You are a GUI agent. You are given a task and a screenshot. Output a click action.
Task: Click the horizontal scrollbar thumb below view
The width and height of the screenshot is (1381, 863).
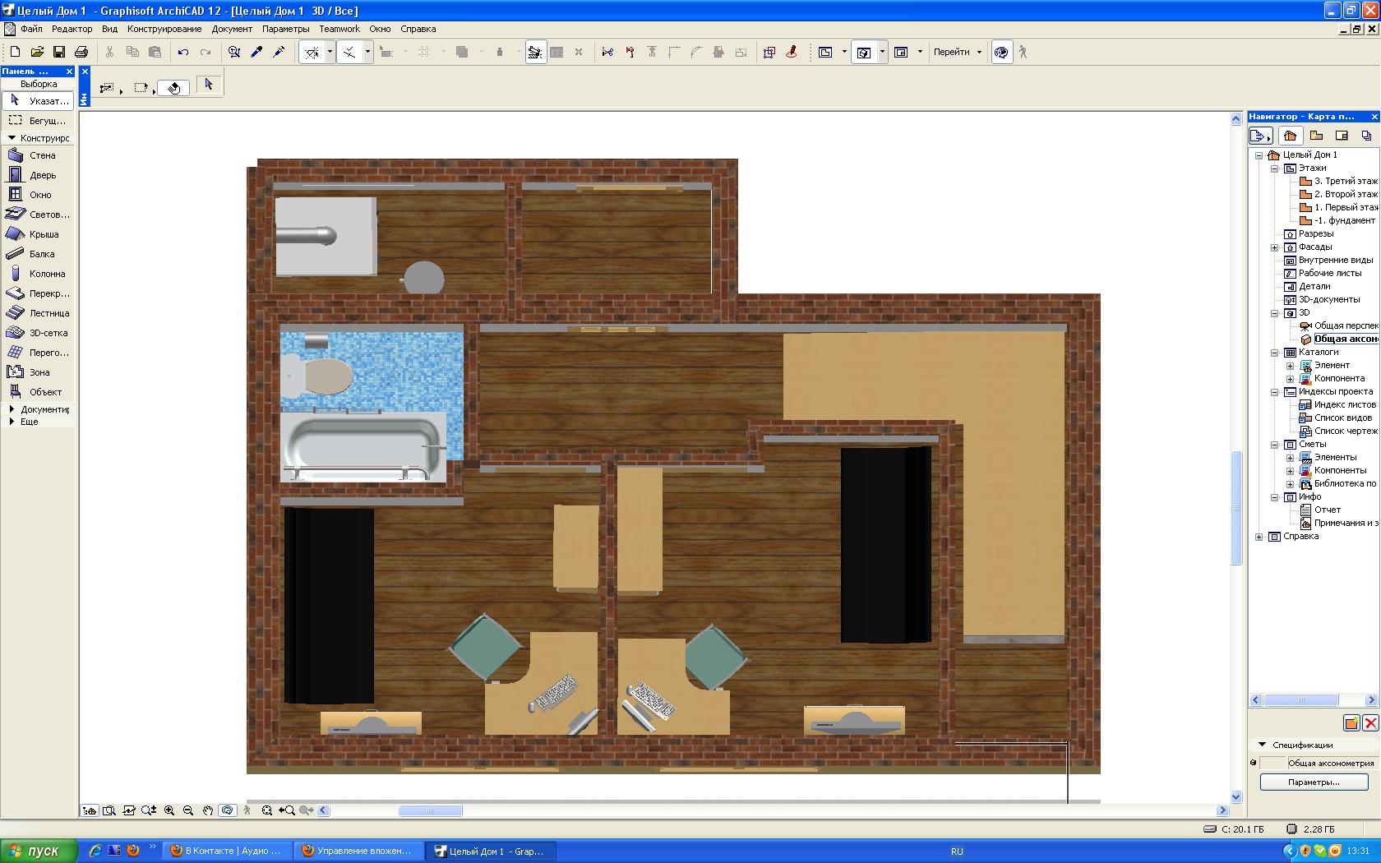(x=430, y=810)
